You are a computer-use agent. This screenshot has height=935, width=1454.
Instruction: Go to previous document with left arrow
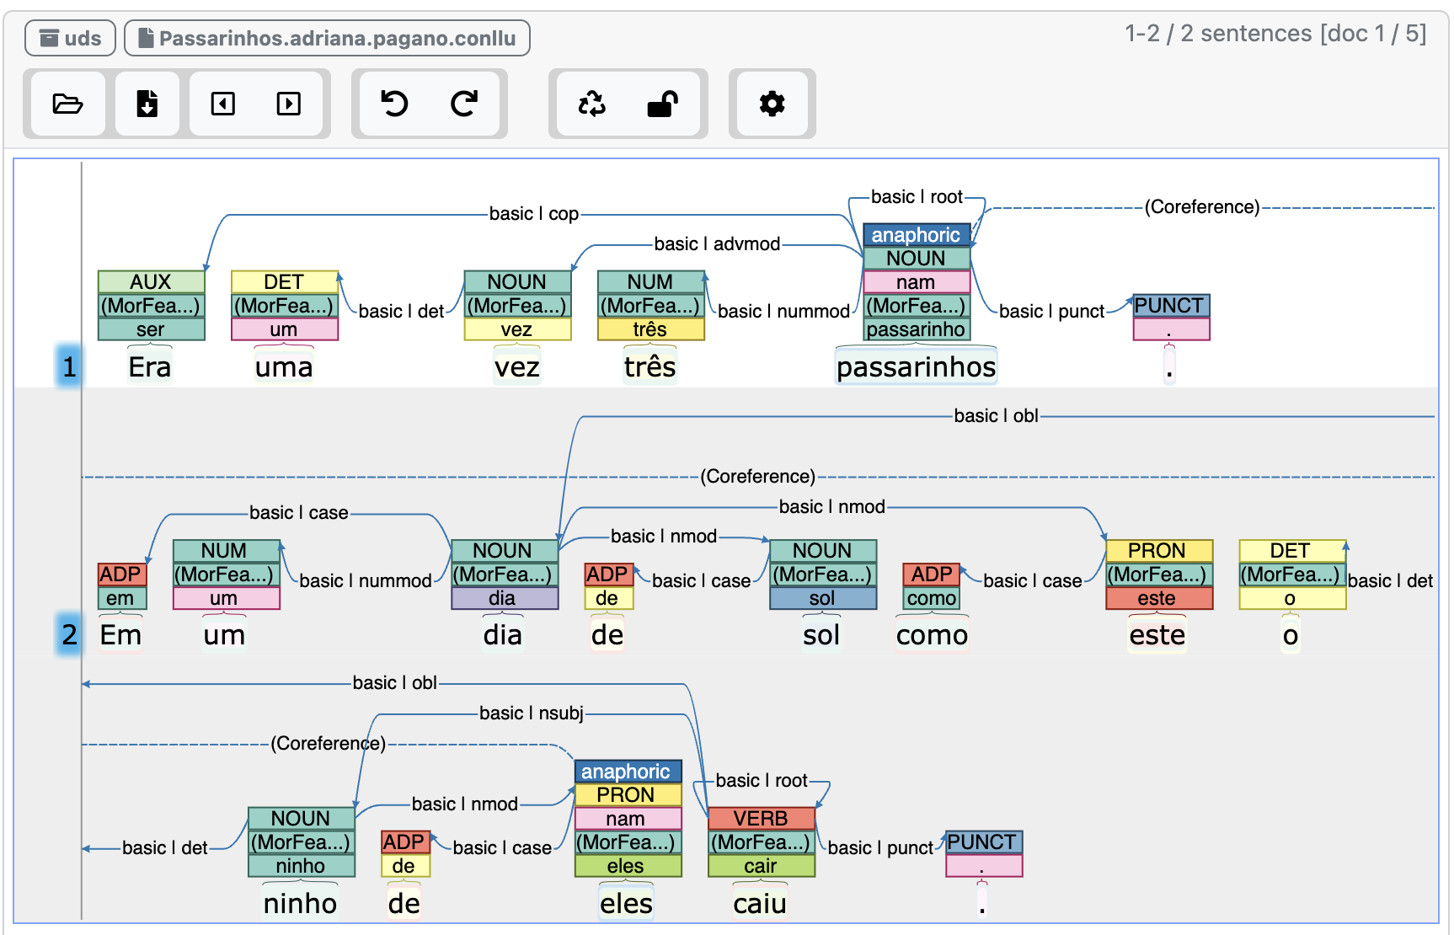(222, 104)
